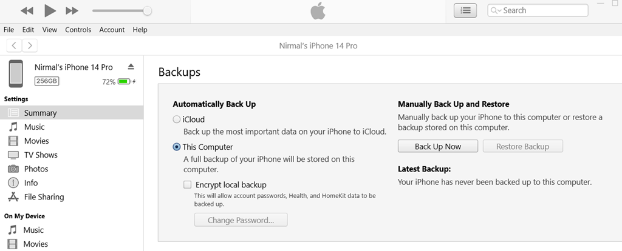Go forward with the right chevron

(30, 45)
